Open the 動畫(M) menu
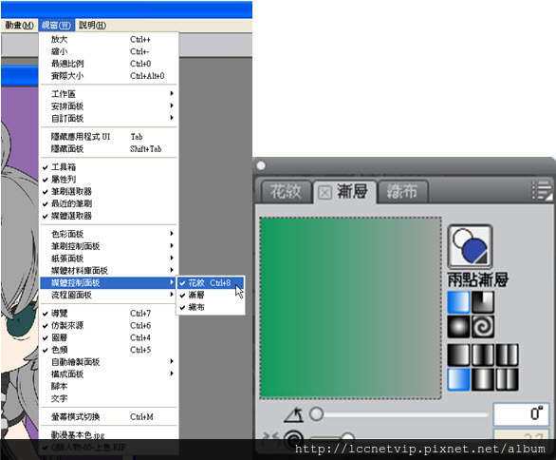 point(19,26)
